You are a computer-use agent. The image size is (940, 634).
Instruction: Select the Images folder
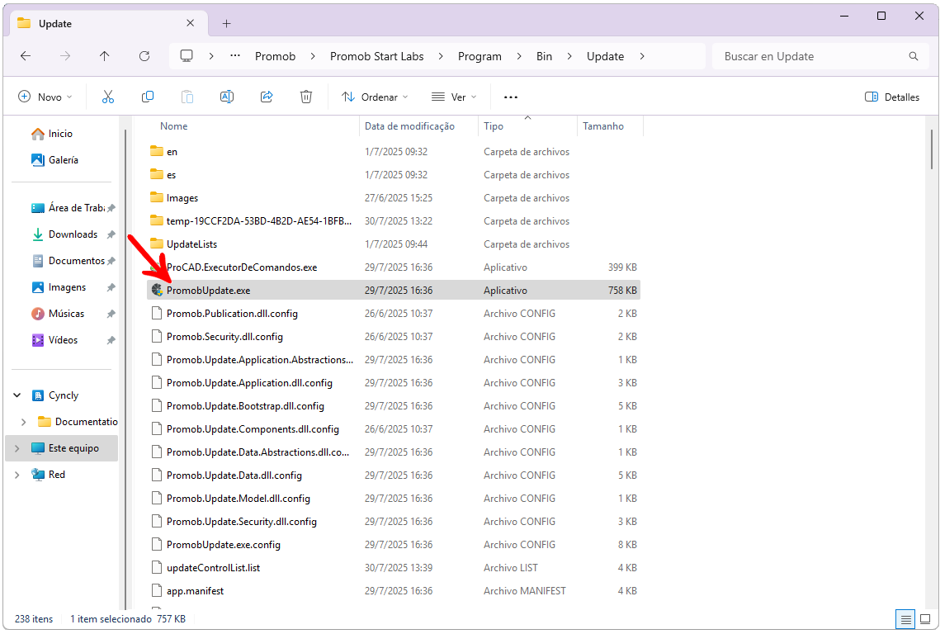[394, 198]
